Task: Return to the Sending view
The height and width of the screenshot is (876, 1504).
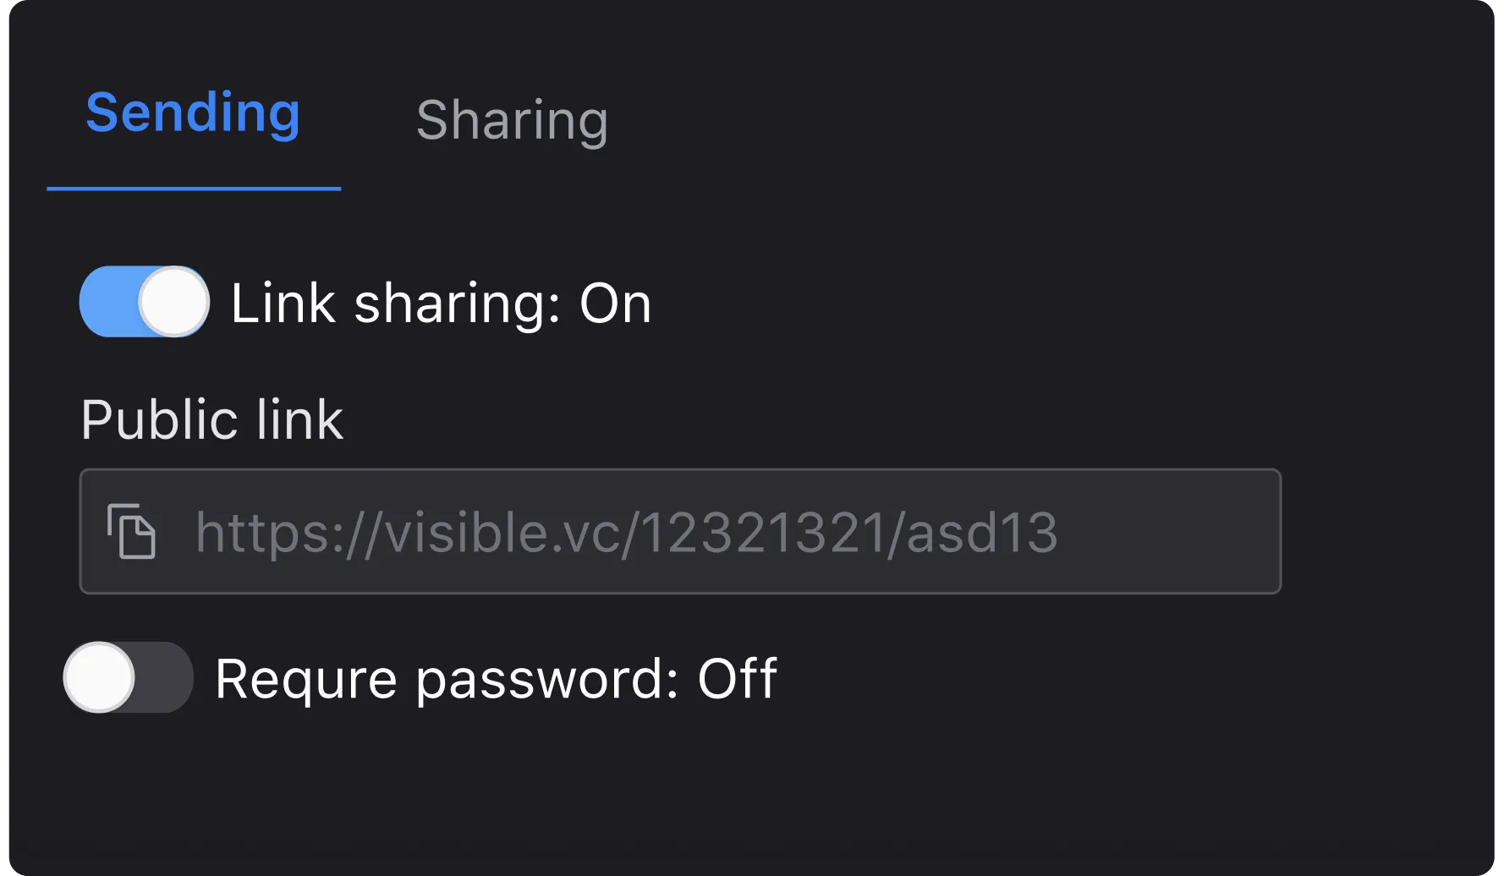Action: coord(194,113)
